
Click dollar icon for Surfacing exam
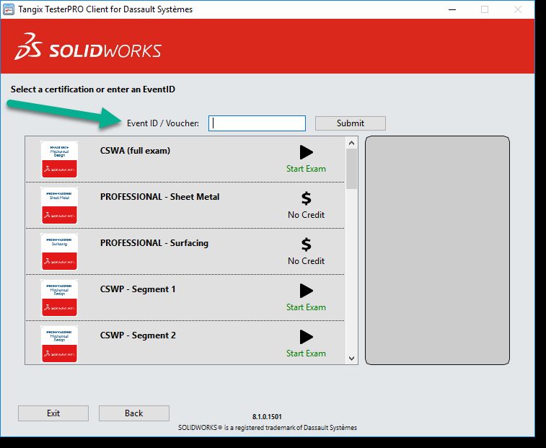tap(306, 245)
